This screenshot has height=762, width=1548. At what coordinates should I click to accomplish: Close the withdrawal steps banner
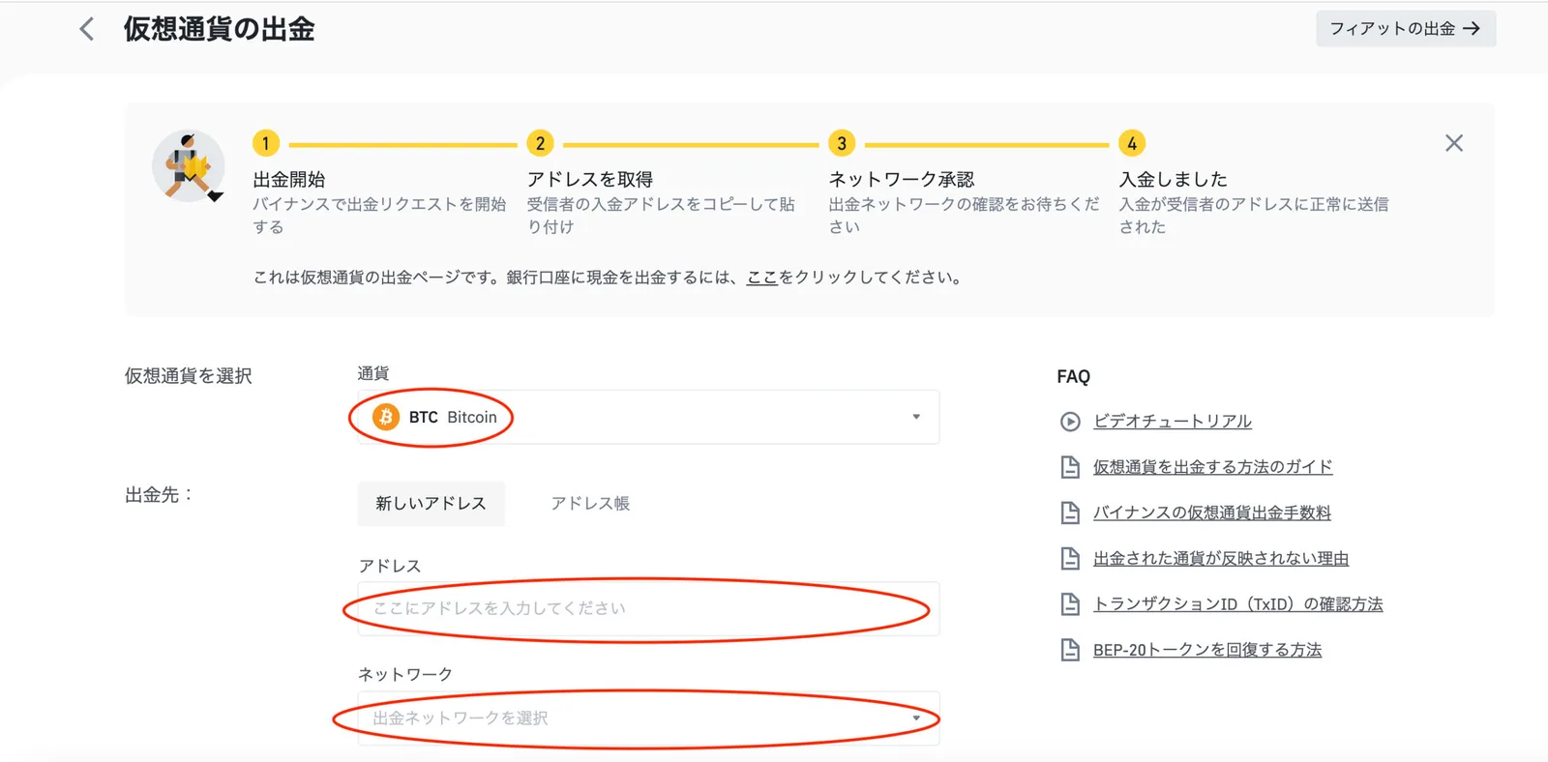point(1453,143)
